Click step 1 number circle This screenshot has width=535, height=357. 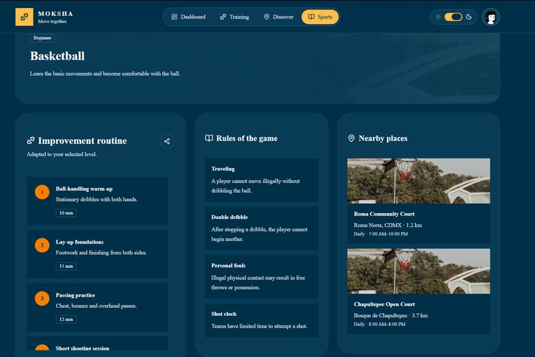coord(42,192)
